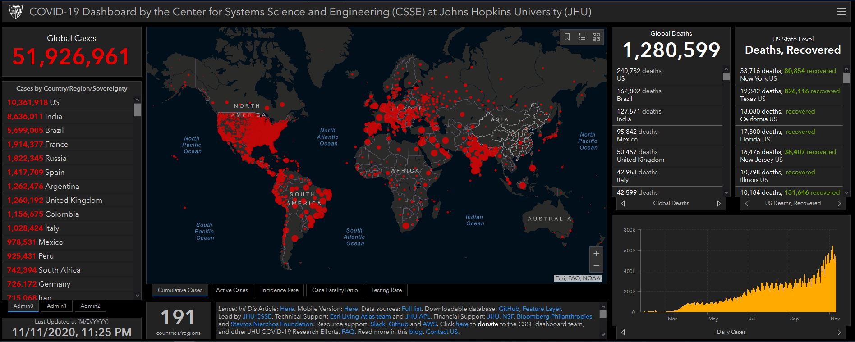Screen dimensions: 855x342
Task: Open the NSF financial support link
Action: [x=508, y=316]
